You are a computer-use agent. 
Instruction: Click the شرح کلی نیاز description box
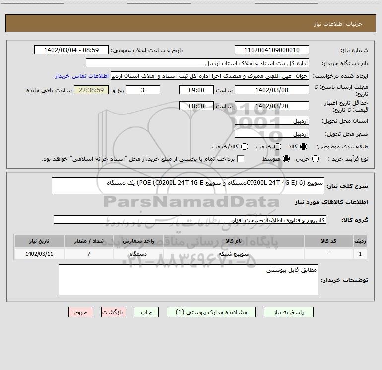(x=188, y=186)
